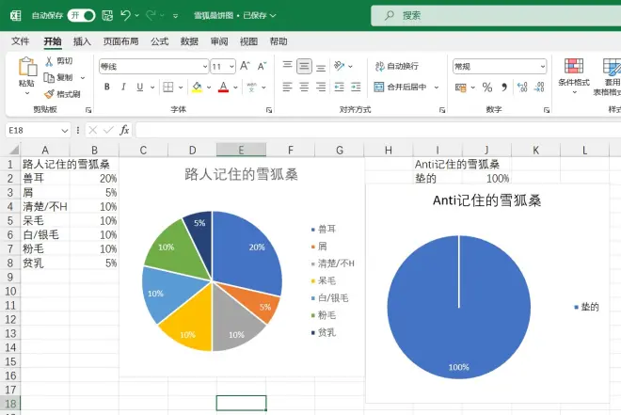Viewport: 621px width, 415px height.
Task: Click the Cut (剪切) scissors icon
Action: pos(48,61)
